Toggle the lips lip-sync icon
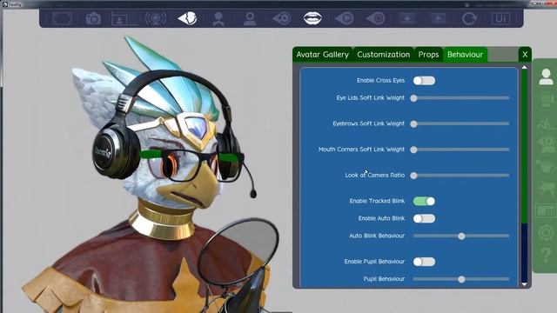557x313 pixels. pyautogui.click(x=312, y=18)
